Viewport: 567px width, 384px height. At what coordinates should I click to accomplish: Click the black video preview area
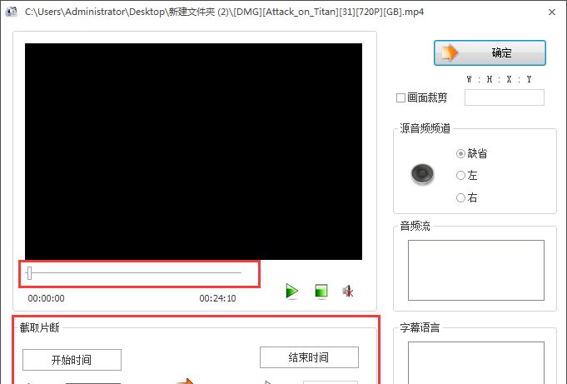(193, 152)
